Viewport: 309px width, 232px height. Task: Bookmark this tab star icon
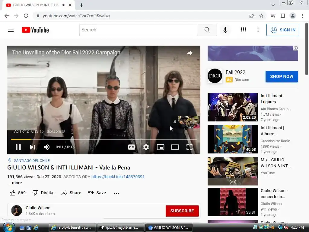[x=261, y=16]
